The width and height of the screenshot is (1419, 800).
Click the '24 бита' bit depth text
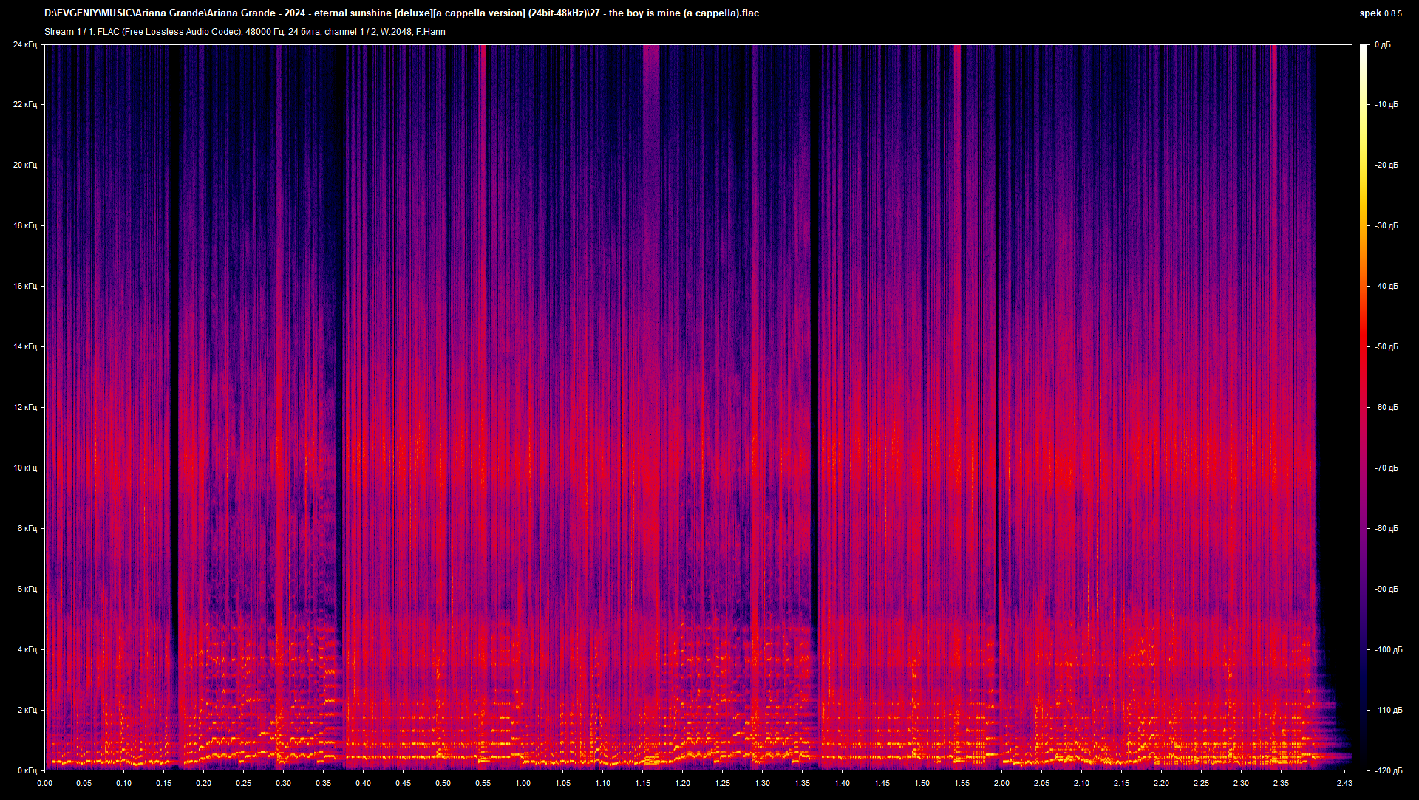pos(303,31)
